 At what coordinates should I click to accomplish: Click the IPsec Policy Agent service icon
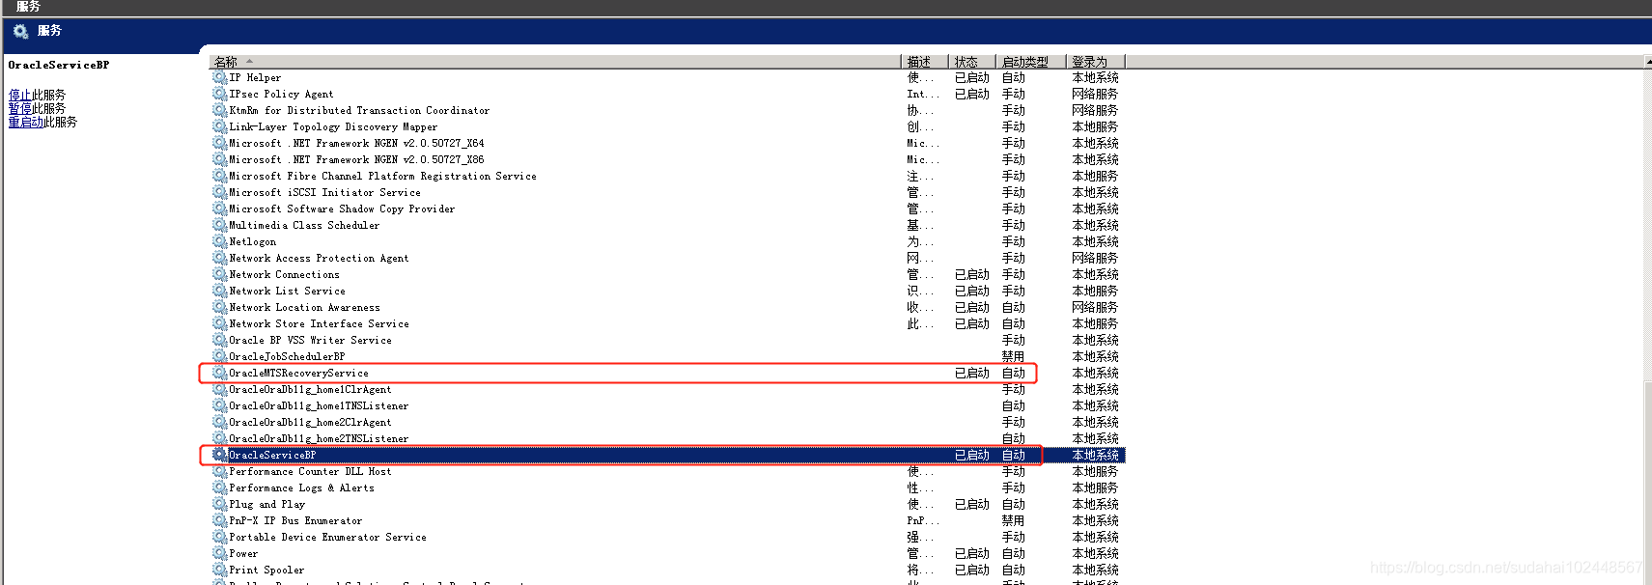[220, 94]
